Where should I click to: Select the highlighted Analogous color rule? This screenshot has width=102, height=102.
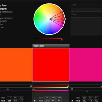tap(3, 9)
